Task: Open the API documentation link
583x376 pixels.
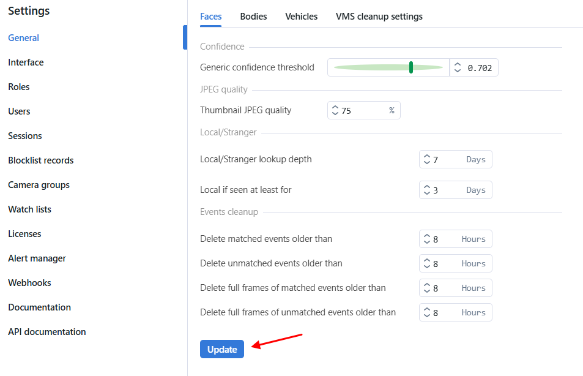Action: pyautogui.click(x=46, y=332)
